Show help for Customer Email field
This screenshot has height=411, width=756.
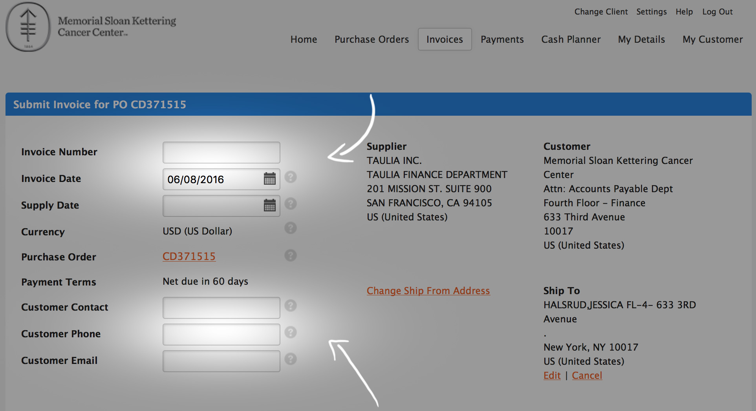[x=291, y=359]
